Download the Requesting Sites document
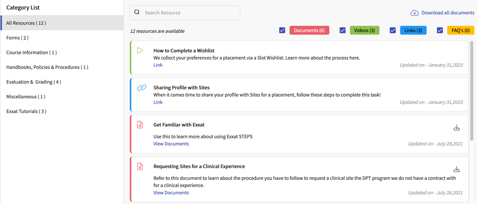This screenshot has width=477, height=204. click(457, 169)
